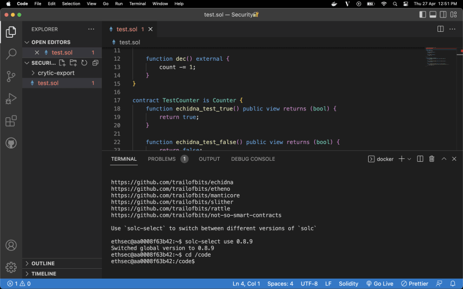
Task: Open the Extensions view
Action: [x=11, y=121]
